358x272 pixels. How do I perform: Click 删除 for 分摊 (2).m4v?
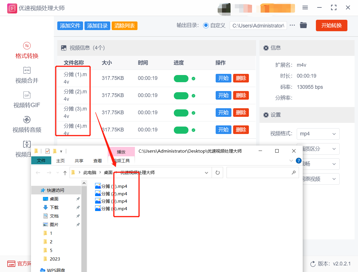[x=241, y=95]
